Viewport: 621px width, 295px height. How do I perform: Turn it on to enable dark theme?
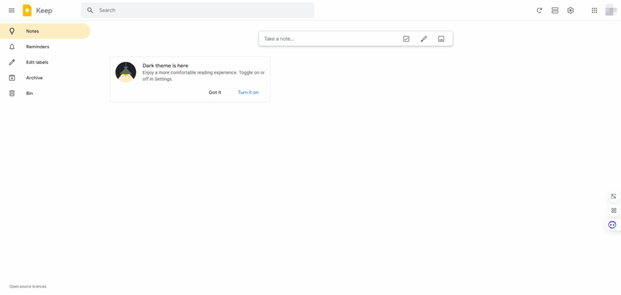pos(248,92)
